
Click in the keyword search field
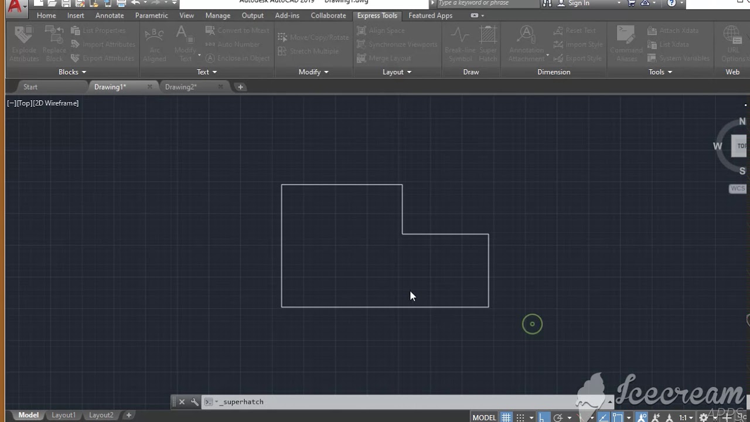pos(488,3)
